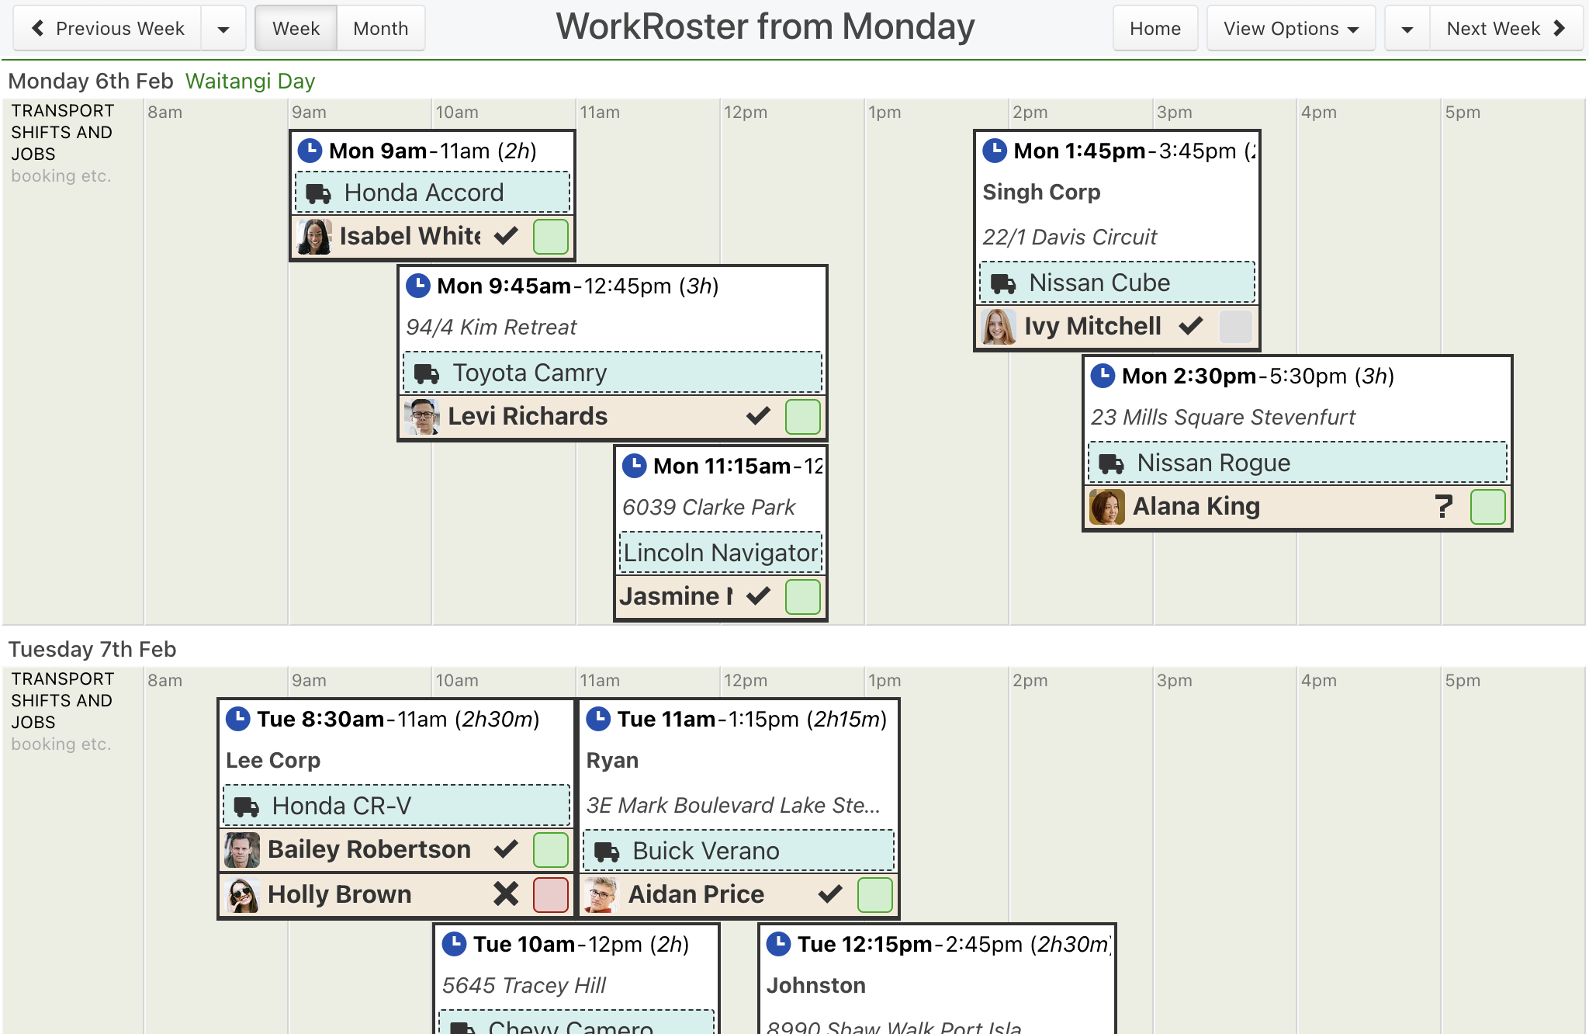
Task: Go to the Next Week
Action: click(x=1506, y=29)
